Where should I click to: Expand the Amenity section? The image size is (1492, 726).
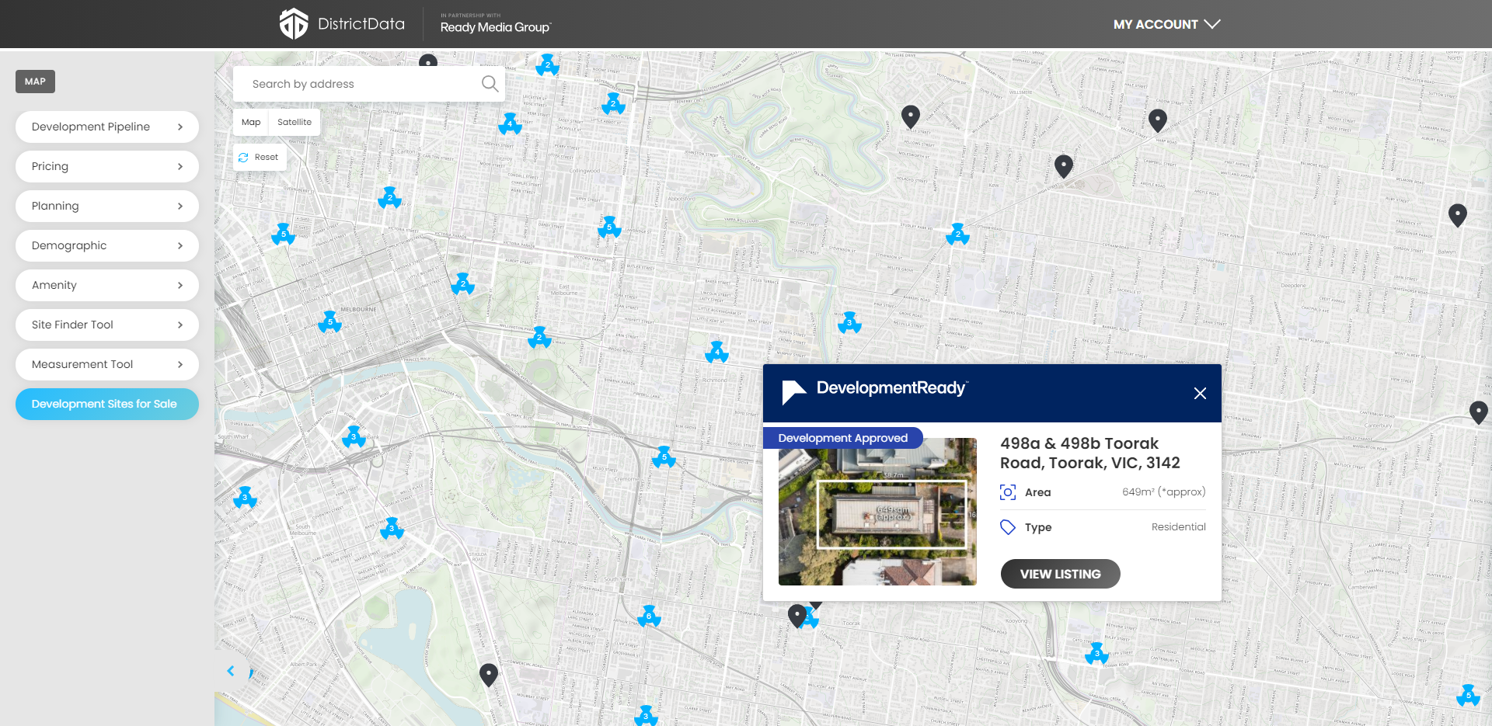[107, 285]
